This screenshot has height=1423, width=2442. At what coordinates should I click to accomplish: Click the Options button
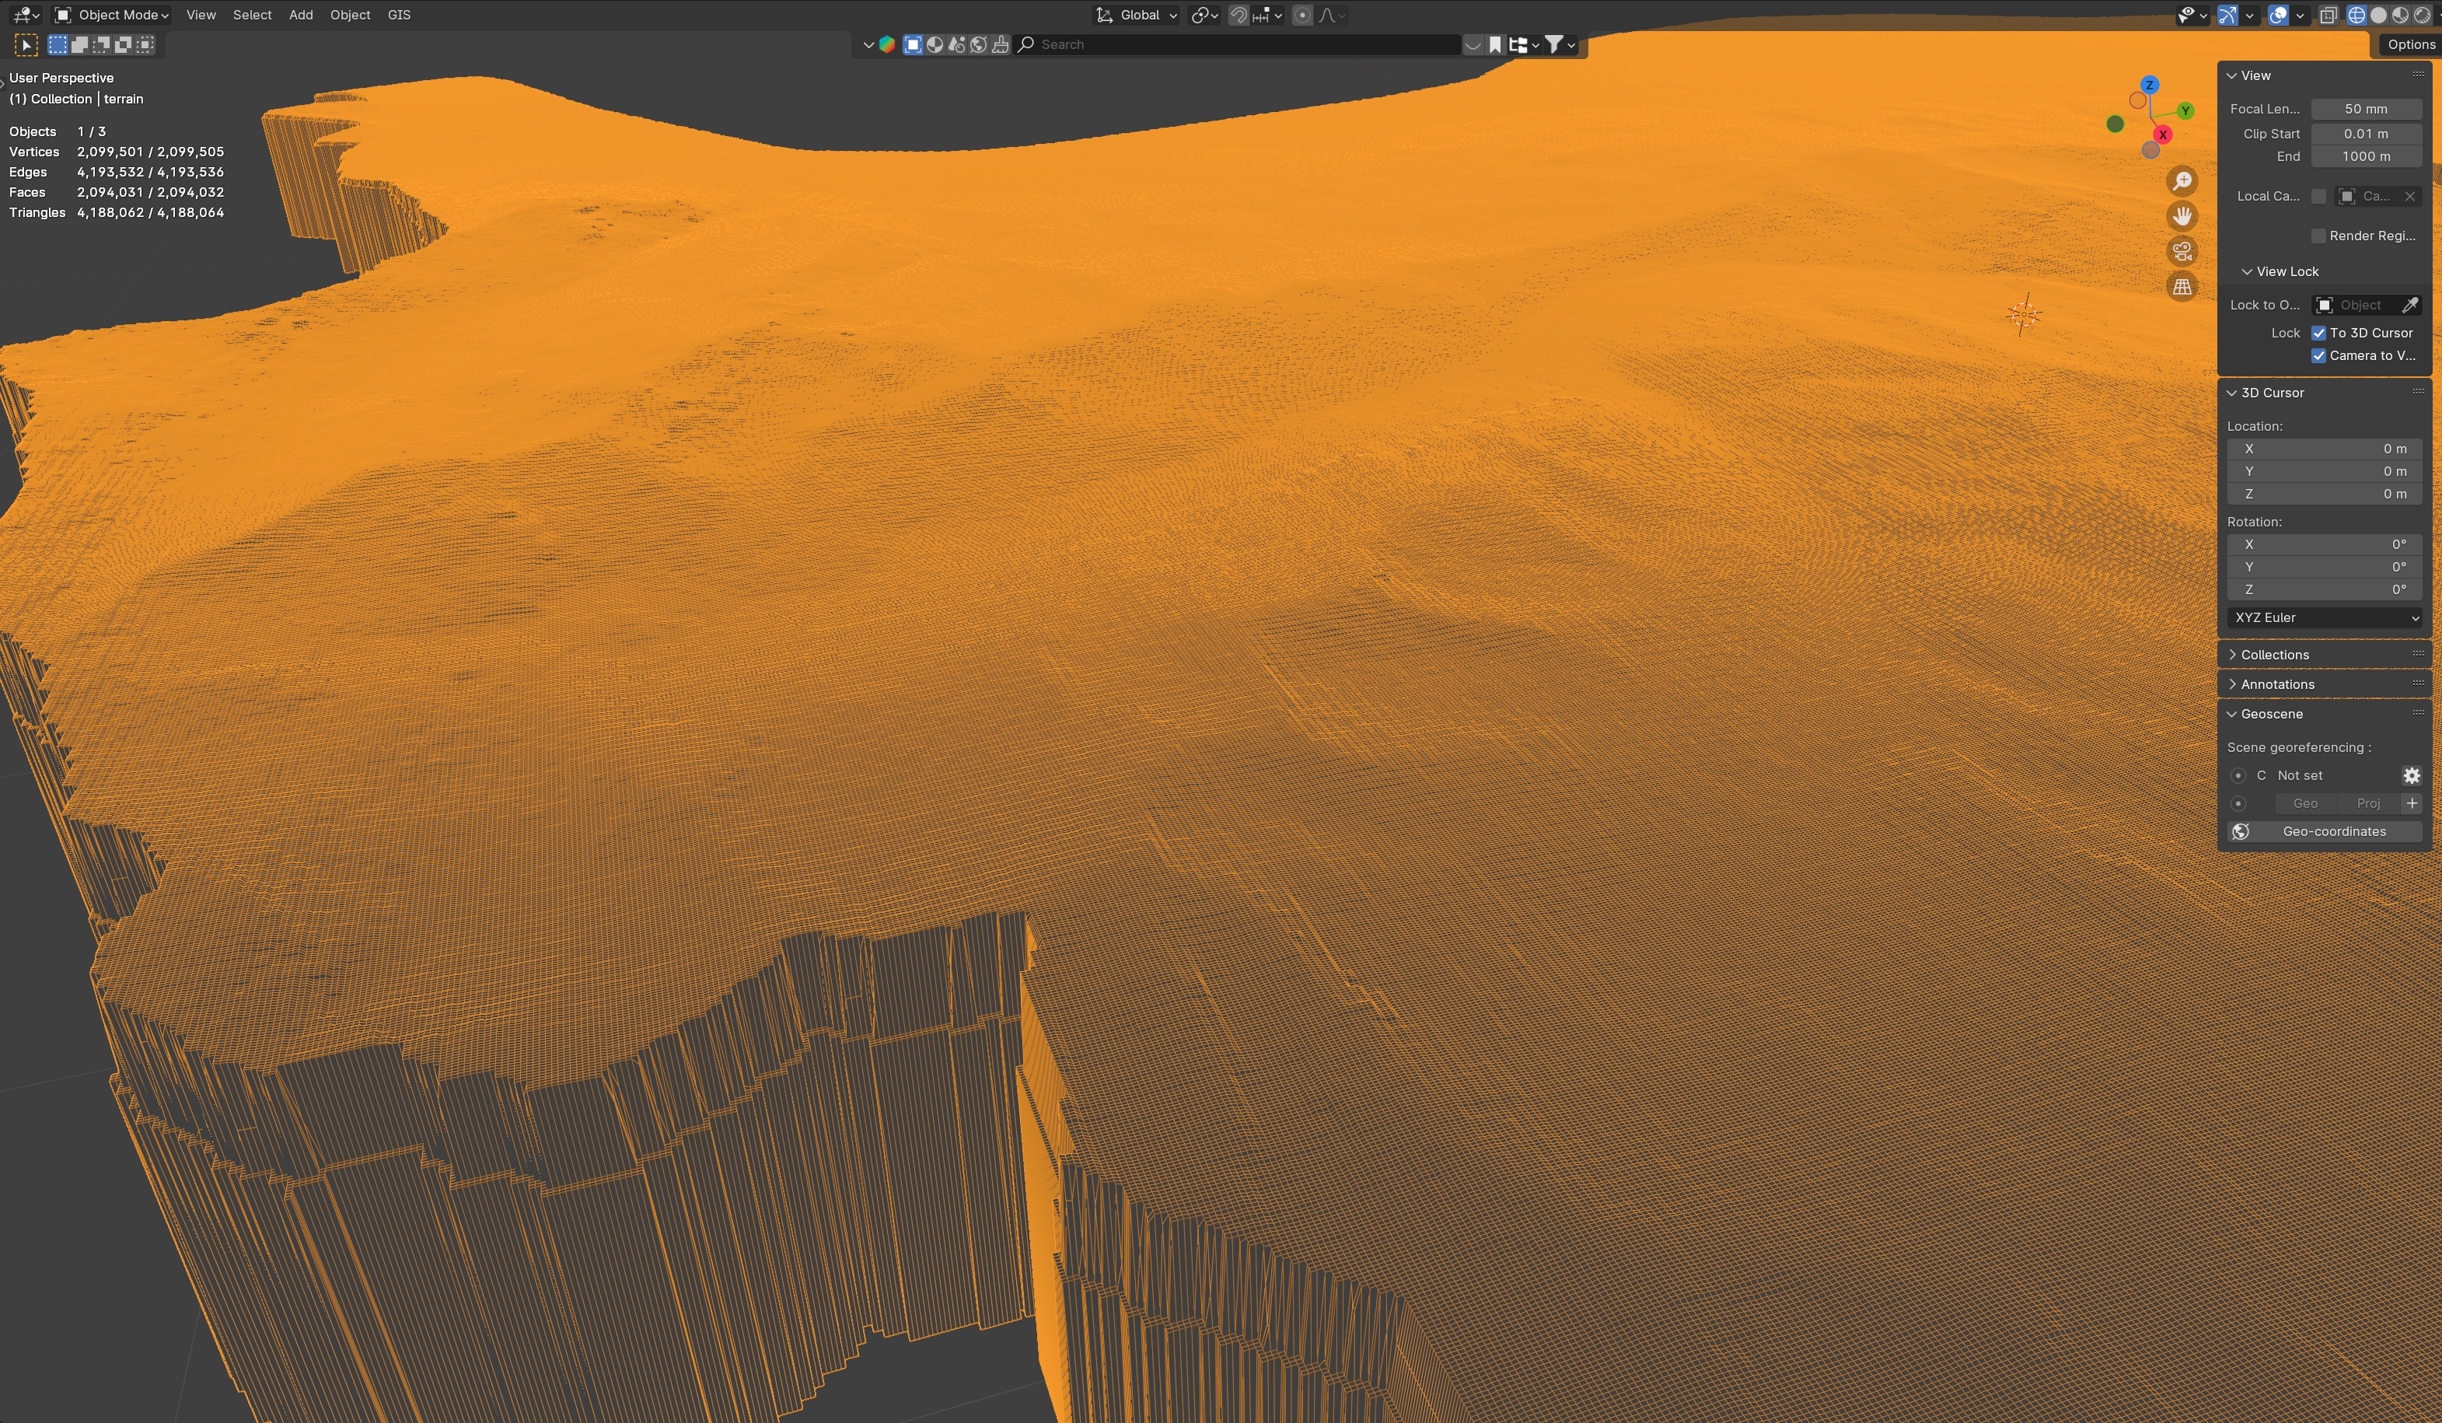tap(2409, 44)
